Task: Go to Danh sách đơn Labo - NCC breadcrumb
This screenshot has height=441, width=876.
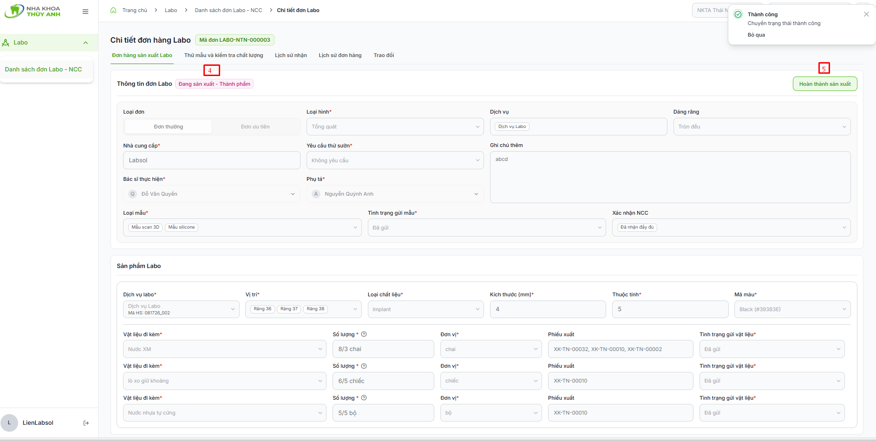Action: click(229, 10)
